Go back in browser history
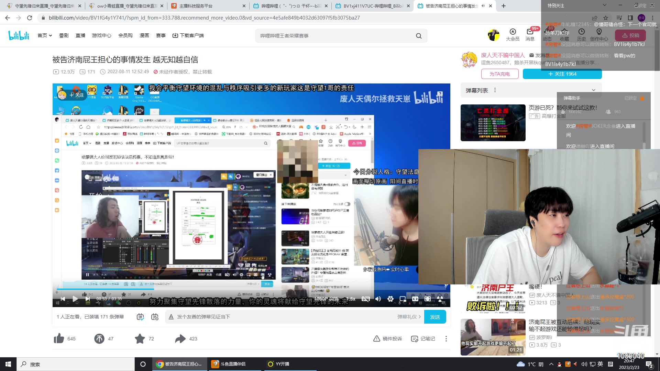The height and width of the screenshot is (371, 660). tap(8, 18)
